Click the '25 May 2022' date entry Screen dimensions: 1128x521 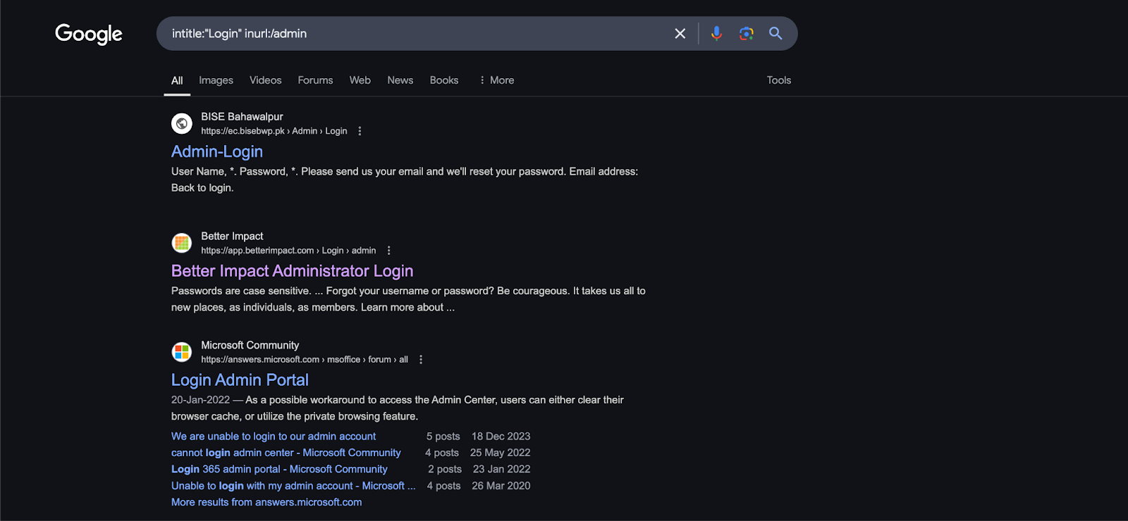501,453
